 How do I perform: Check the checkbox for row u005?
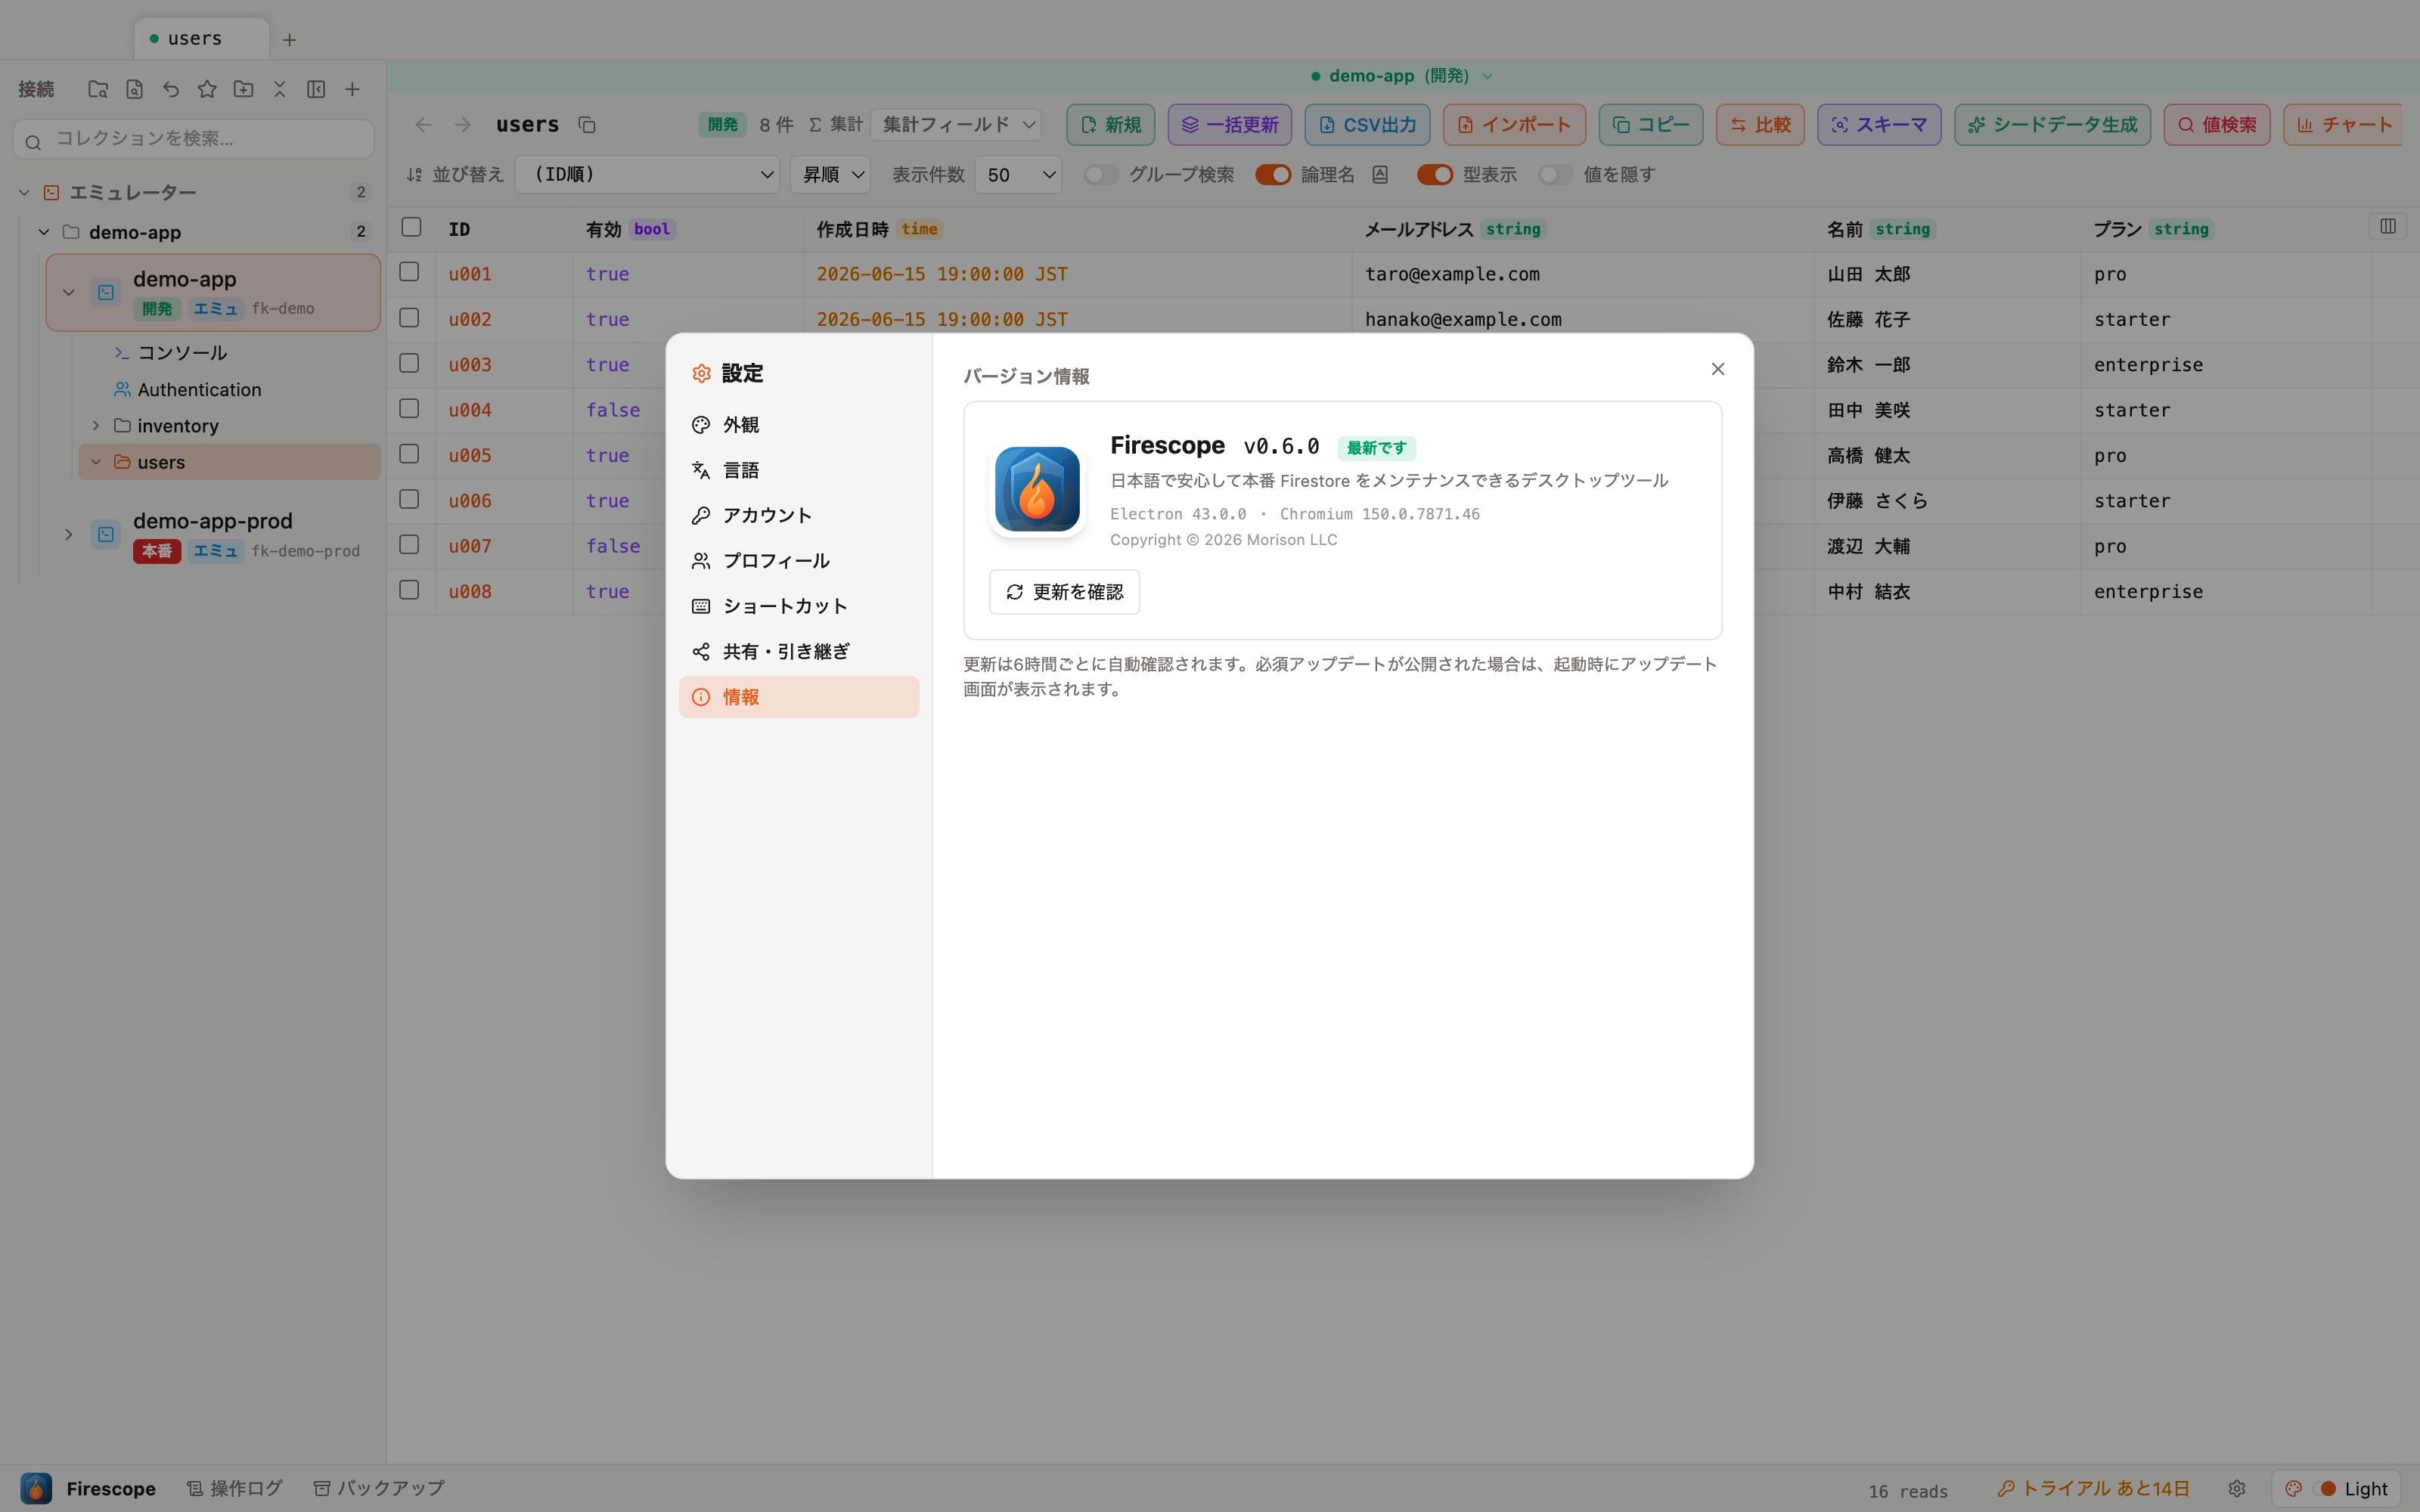coord(409,454)
